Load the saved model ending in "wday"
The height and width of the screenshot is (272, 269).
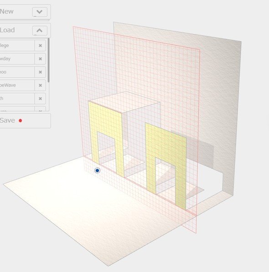[x=17, y=59]
